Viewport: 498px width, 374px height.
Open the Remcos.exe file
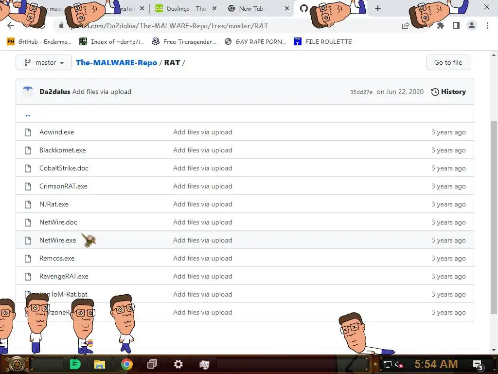pyautogui.click(x=57, y=258)
